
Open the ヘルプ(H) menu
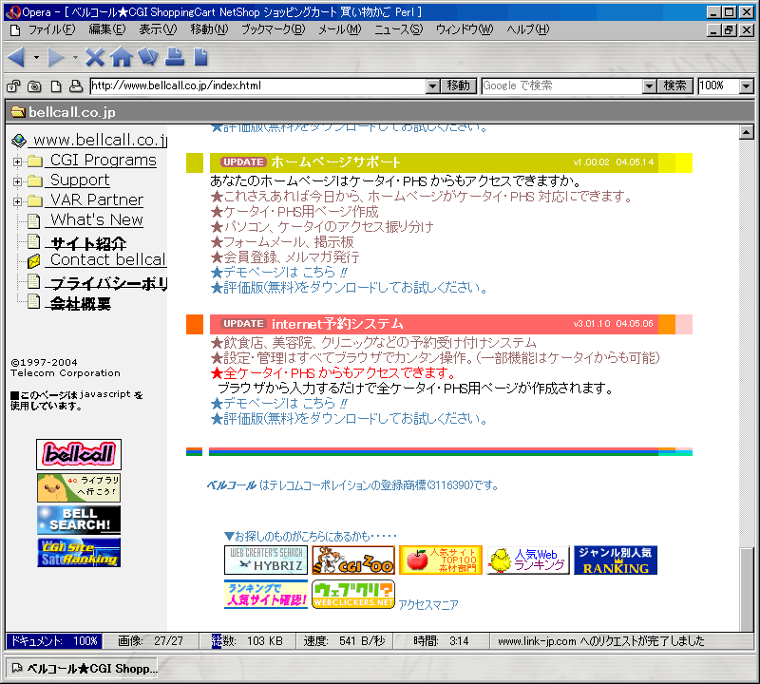tap(528, 29)
